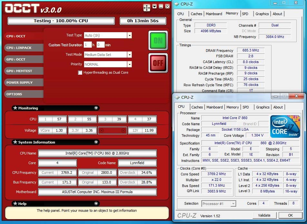The width and height of the screenshot is (307, 224).
Task: Select Mainboard tab in front CPU-Z window
Action: 215,107
